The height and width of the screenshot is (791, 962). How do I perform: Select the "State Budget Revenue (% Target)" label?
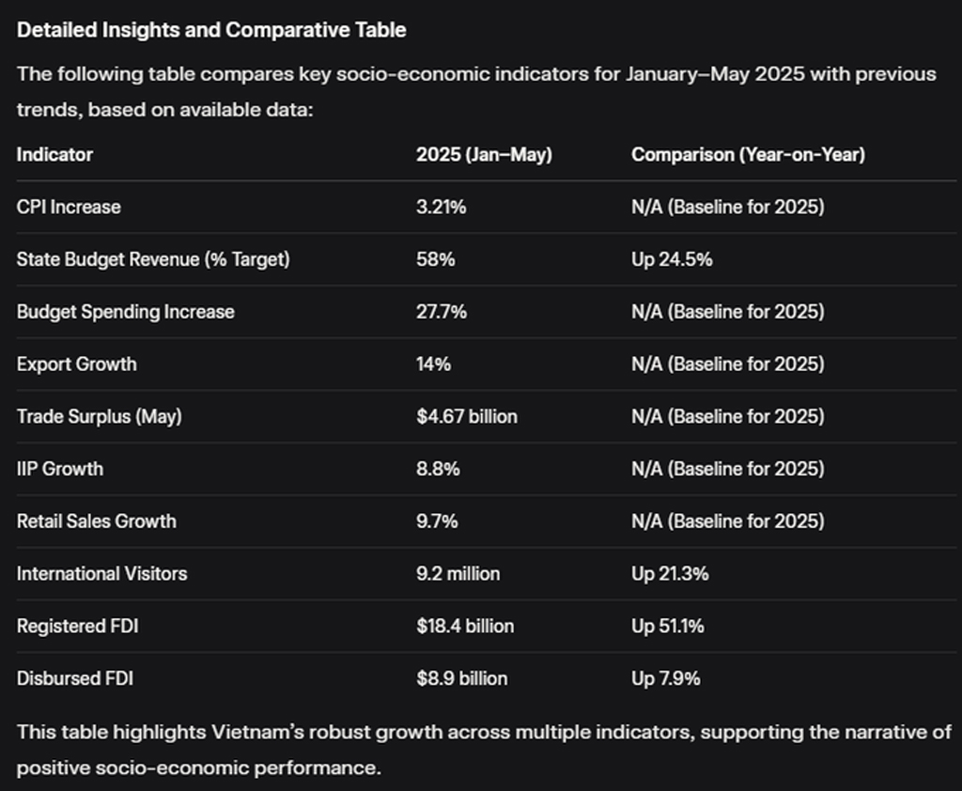pos(153,259)
